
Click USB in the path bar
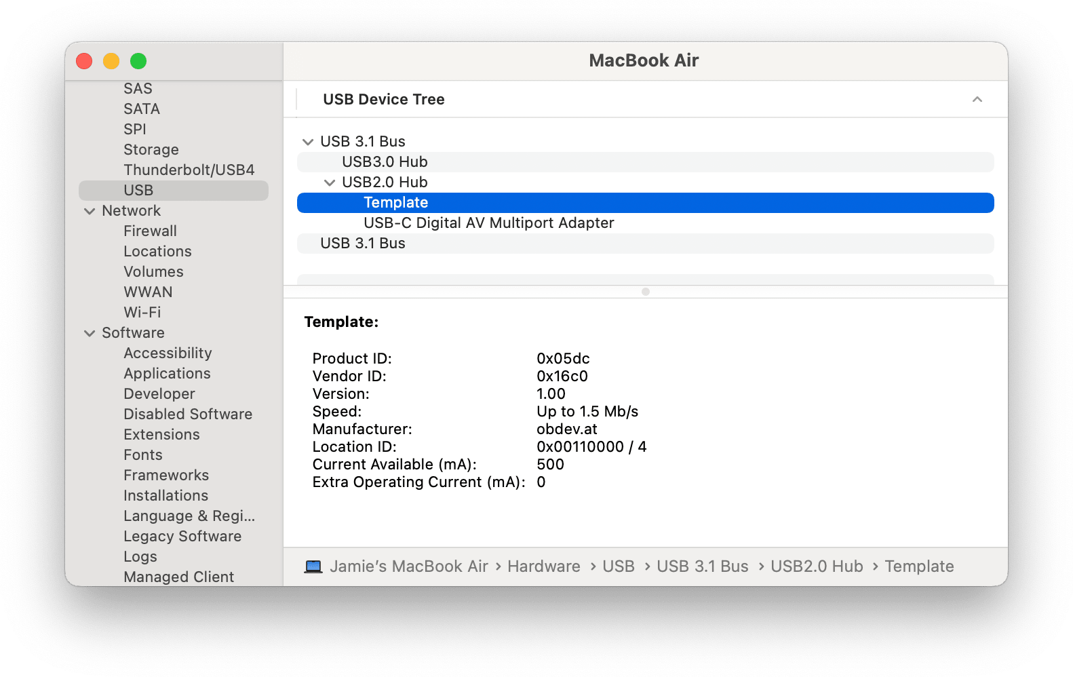(x=619, y=566)
